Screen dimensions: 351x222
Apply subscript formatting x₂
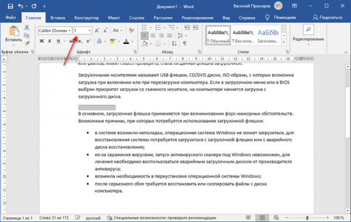click(80, 41)
